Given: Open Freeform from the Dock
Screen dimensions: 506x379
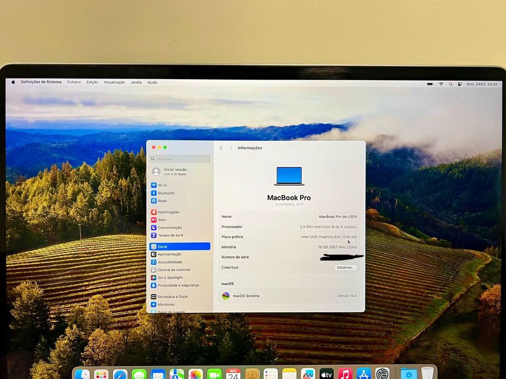Looking at the screenshot, I should [308, 375].
